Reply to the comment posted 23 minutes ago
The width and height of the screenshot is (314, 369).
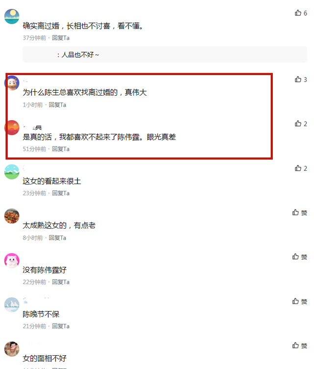61,193
